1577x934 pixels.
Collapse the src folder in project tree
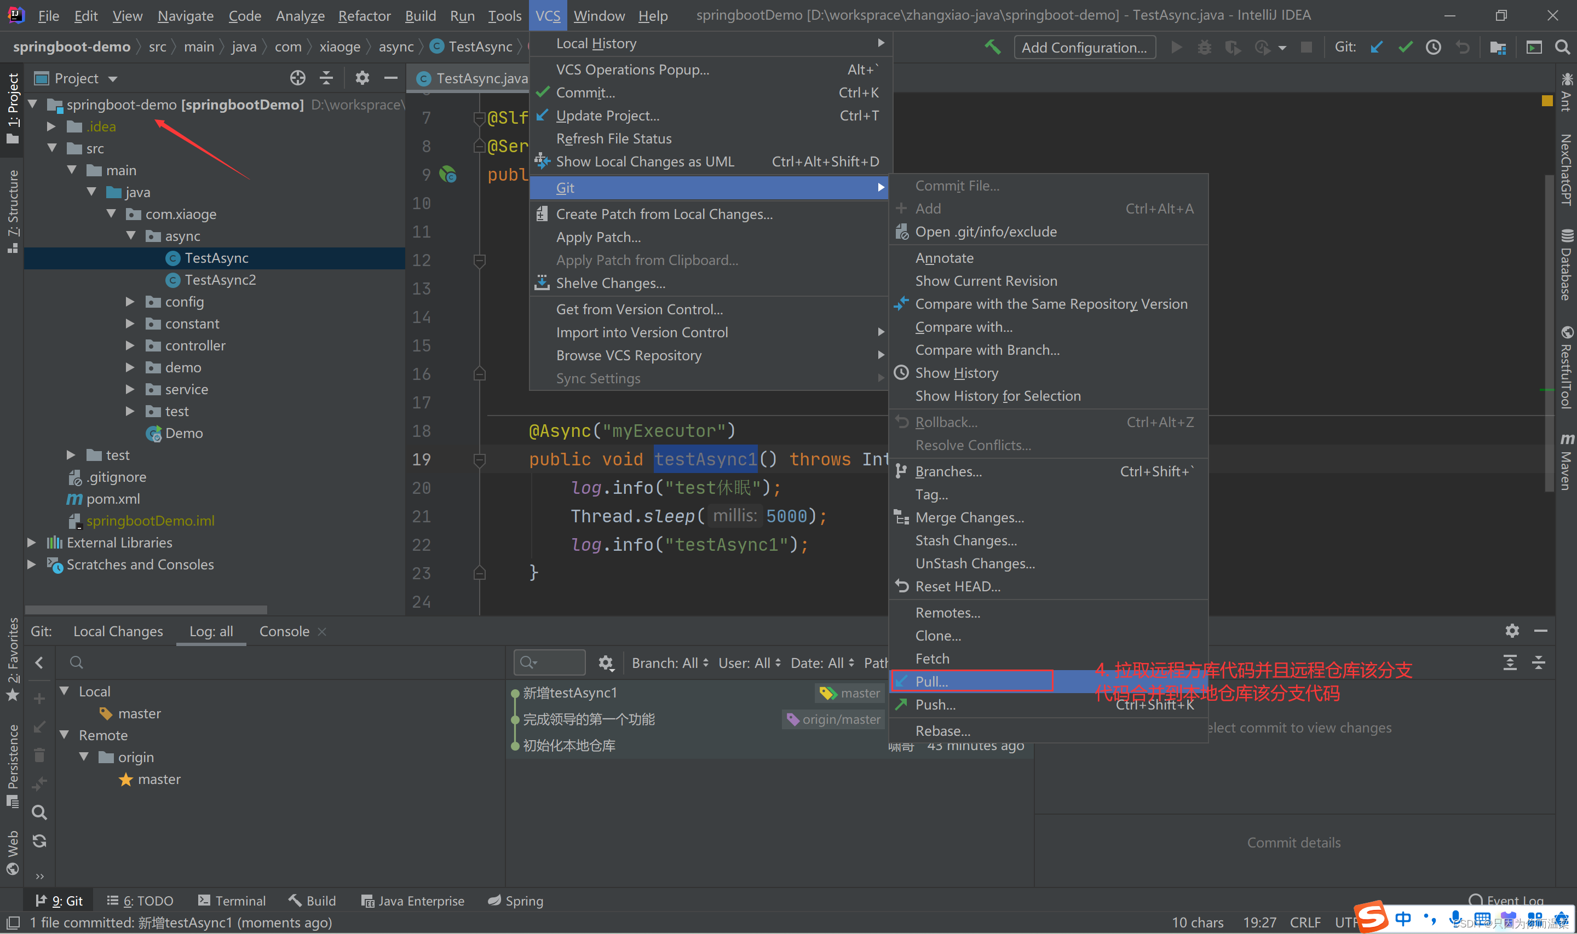[x=52, y=148]
